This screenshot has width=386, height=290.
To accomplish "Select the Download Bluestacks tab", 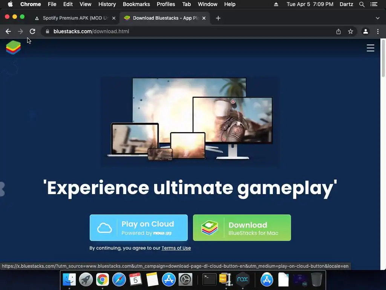I will (x=164, y=18).
